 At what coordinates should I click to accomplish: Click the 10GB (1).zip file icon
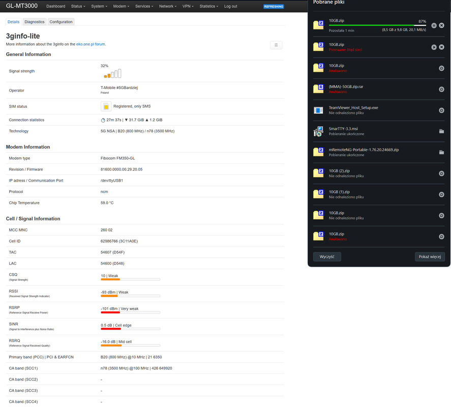[318, 194]
